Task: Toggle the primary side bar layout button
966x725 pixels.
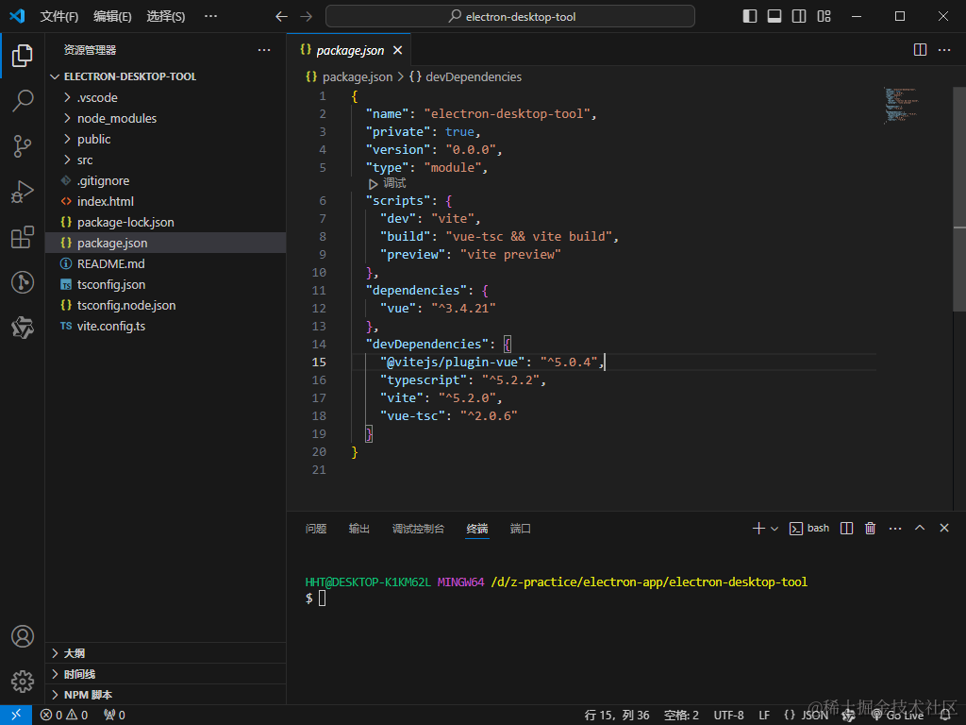Action: pyautogui.click(x=750, y=16)
